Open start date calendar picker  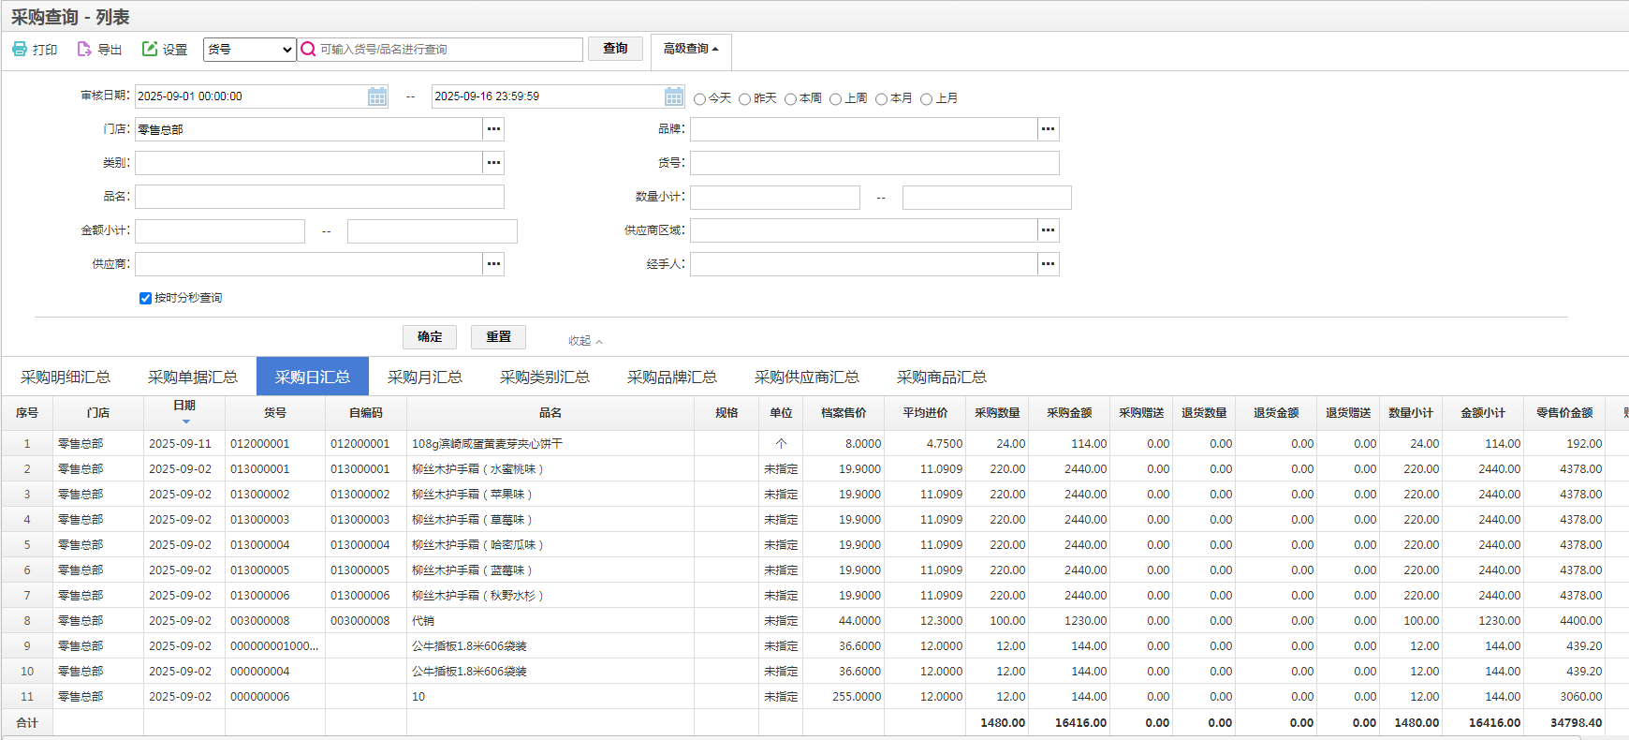click(377, 96)
